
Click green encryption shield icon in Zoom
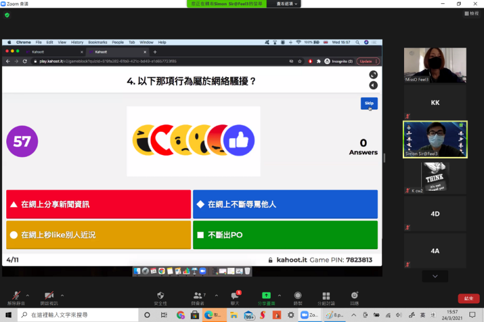[x=7, y=15]
